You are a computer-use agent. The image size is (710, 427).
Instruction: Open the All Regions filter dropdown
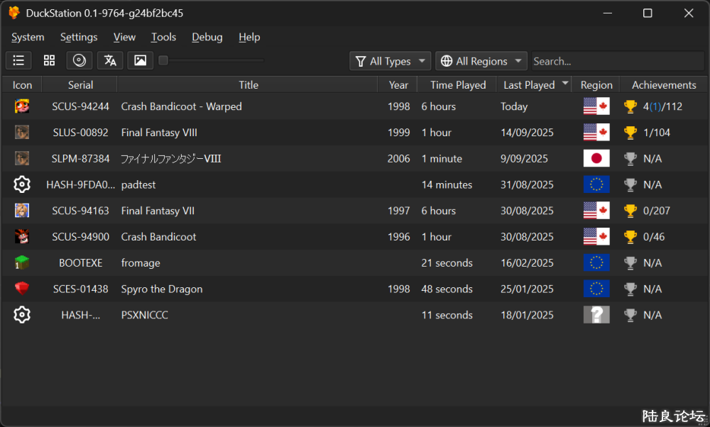[x=481, y=62]
